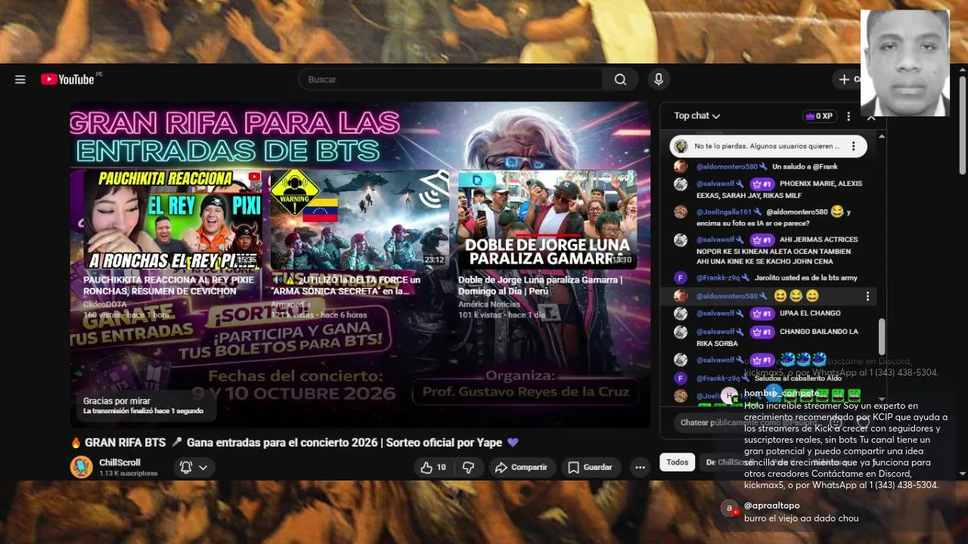Viewport: 968px width, 544px height.
Task: Click the magnifier search button
Action: [620, 79]
